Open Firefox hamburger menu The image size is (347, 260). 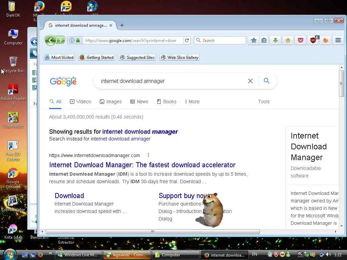tap(338, 40)
